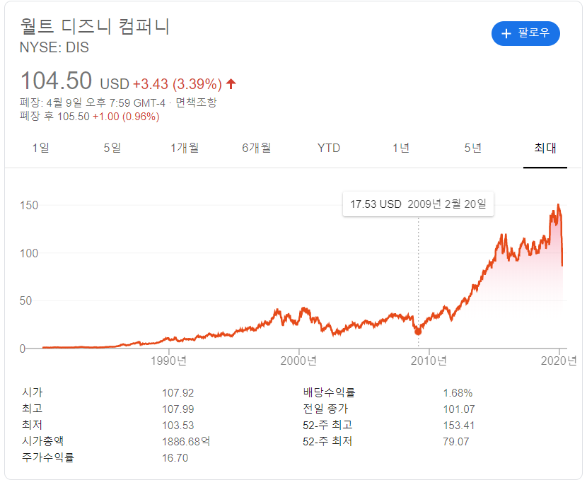The image size is (587, 480).
Task: Click the 시가총액 value 1886.68억
Action: pos(187,442)
